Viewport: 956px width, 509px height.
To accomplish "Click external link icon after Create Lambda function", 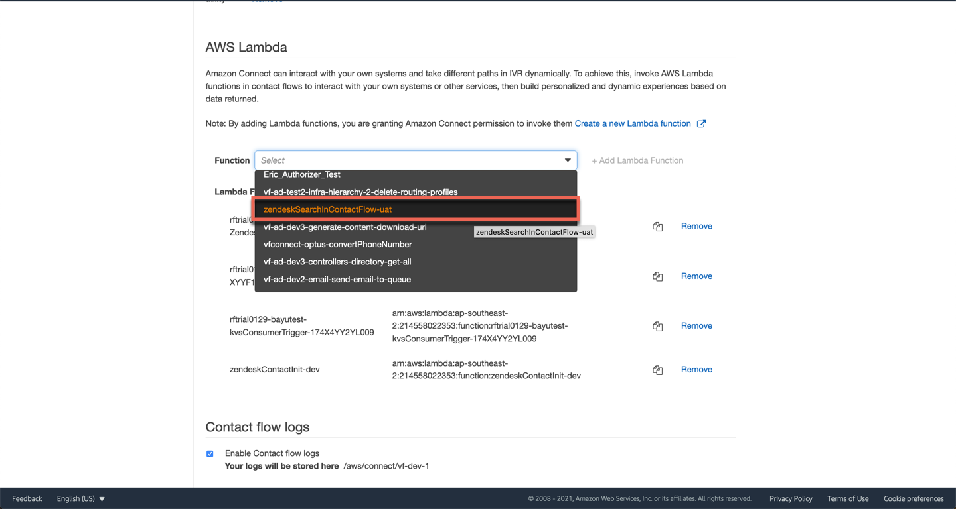I will pos(701,124).
